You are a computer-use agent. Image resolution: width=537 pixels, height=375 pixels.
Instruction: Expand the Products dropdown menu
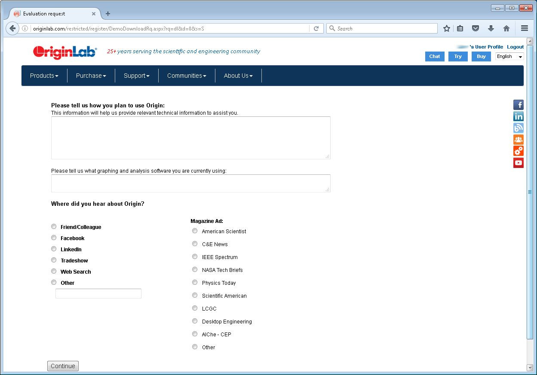click(x=44, y=76)
